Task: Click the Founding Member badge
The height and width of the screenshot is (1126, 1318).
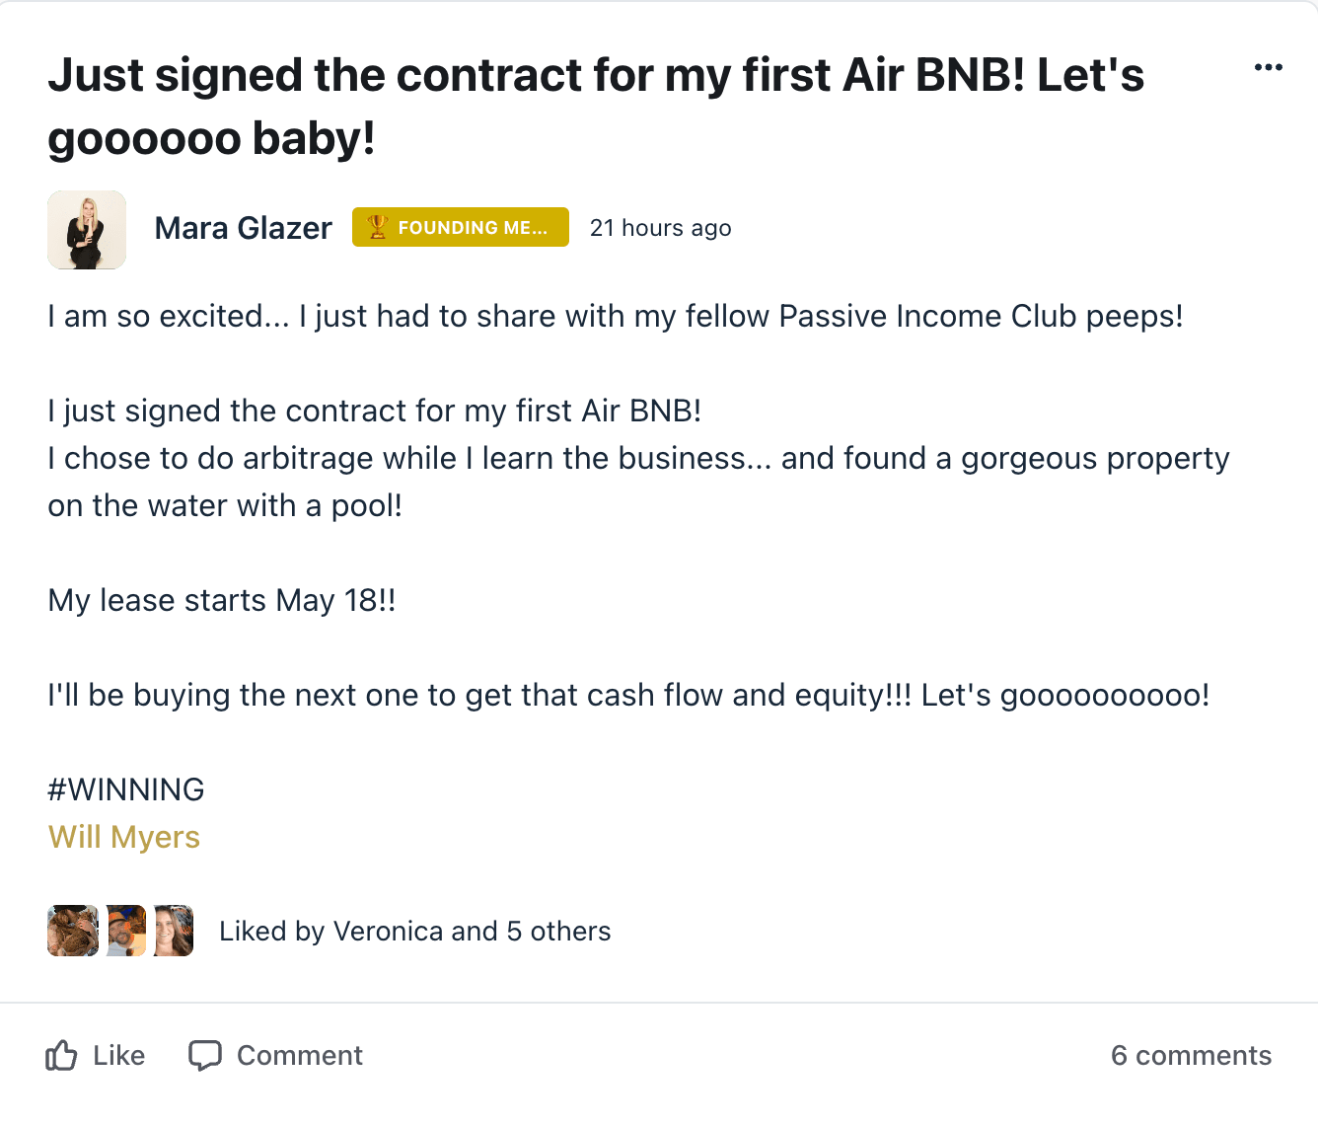Action: click(x=461, y=227)
